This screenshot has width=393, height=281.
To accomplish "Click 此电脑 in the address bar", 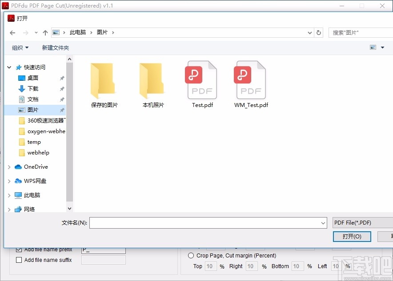I will tap(78, 32).
